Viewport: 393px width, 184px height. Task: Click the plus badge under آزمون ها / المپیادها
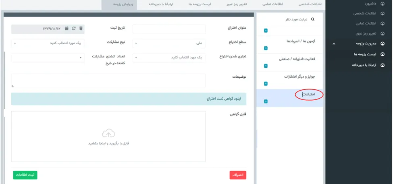[266, 48]
